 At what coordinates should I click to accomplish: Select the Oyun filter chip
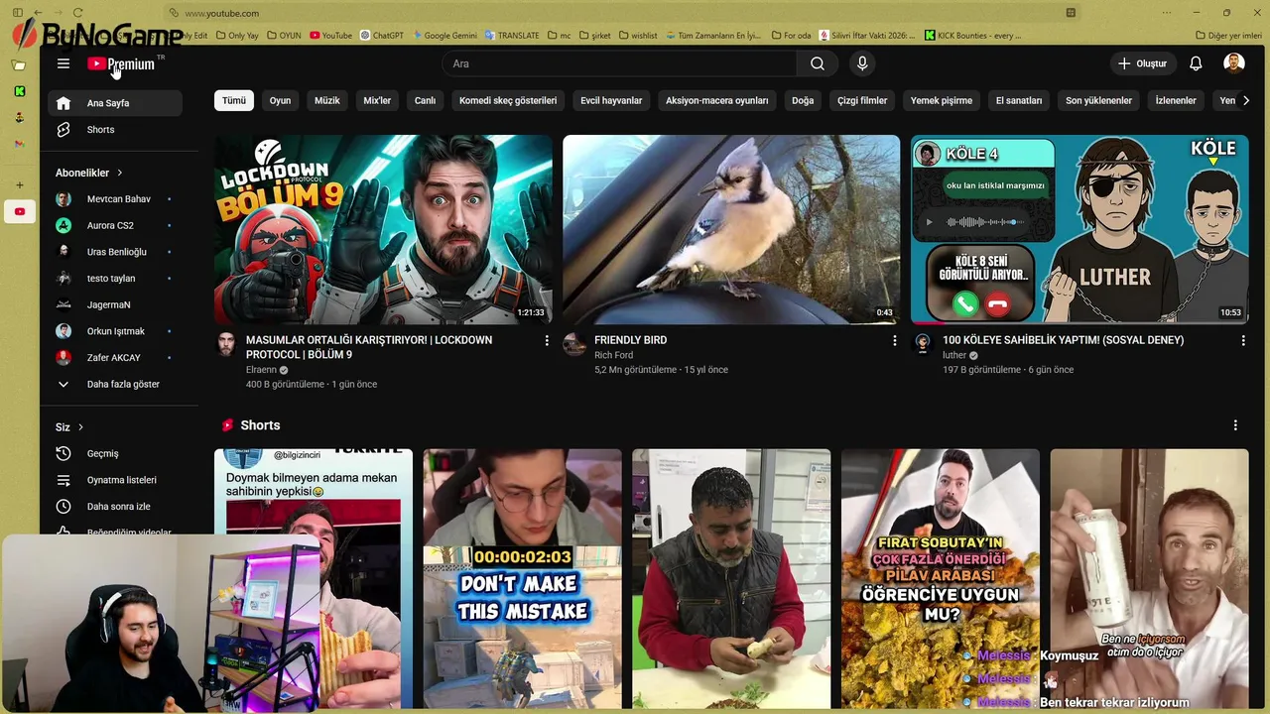(280, 100)
